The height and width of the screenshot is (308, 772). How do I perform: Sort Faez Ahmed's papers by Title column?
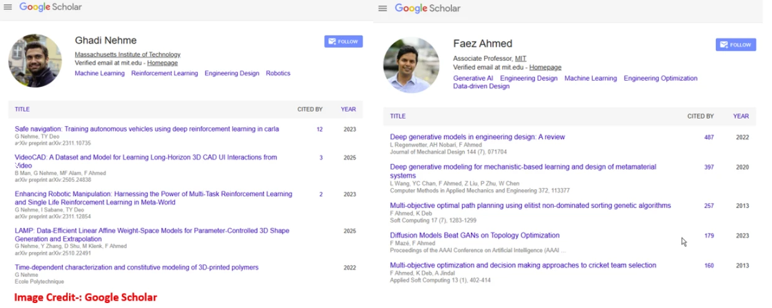pos(398,116)
